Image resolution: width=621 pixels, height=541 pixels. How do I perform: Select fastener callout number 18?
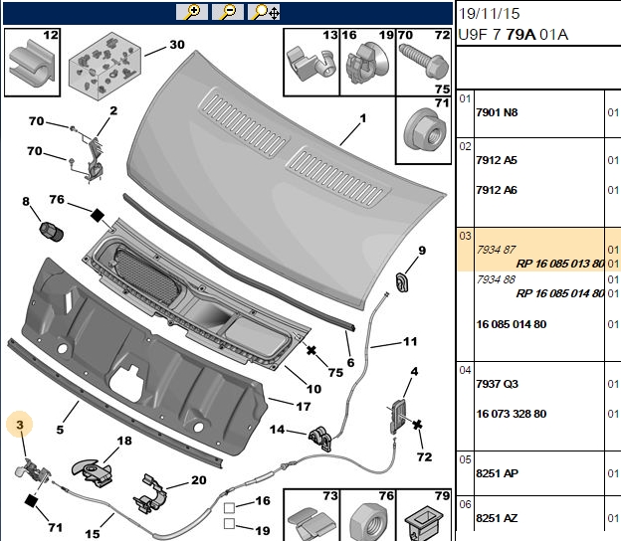pyautogui.click(x=124, y=441)
